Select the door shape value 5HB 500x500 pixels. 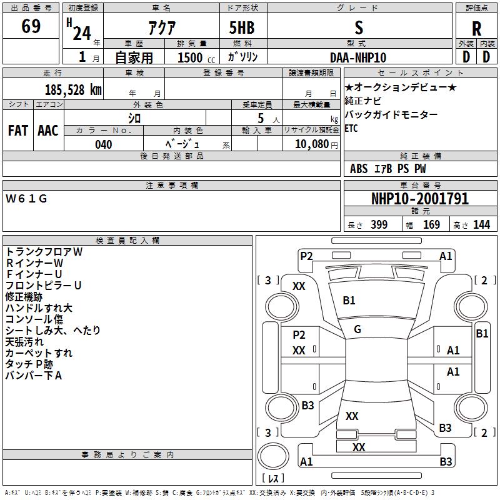click(x=242, y=27)
